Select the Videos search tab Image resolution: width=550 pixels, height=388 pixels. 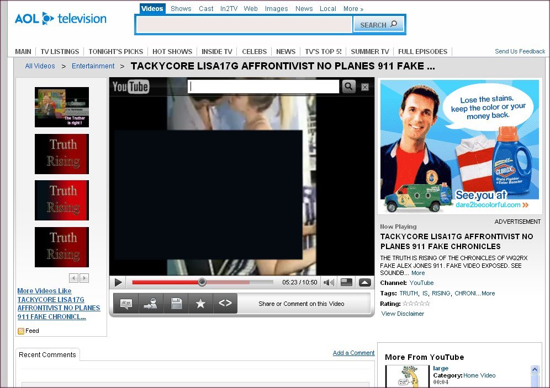[152, 9]
